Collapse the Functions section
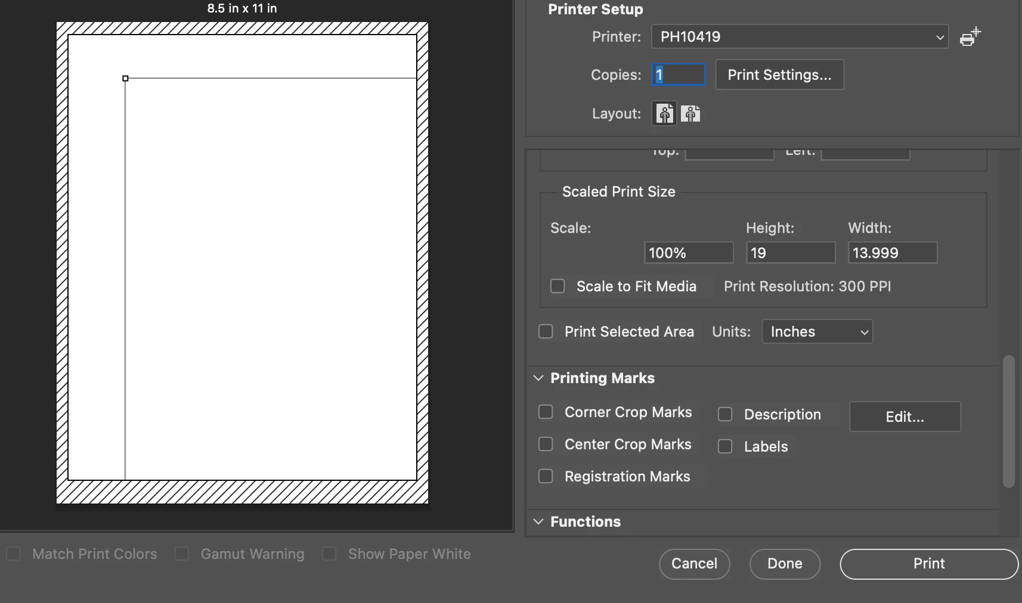The width and height of the screenshot is (1022, 603). (x=538, y=522)
